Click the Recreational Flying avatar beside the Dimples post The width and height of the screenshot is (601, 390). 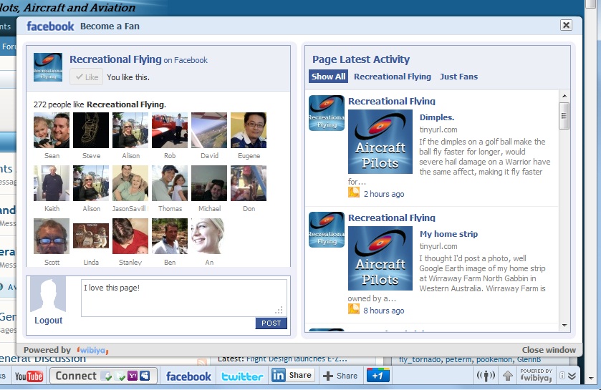327,113
